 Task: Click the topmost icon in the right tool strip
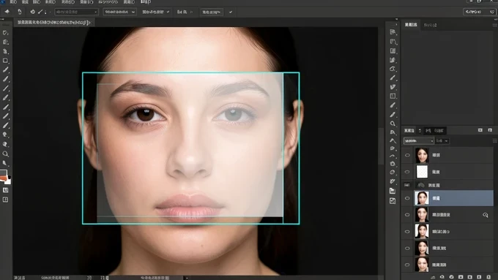(x=393, y=32)
